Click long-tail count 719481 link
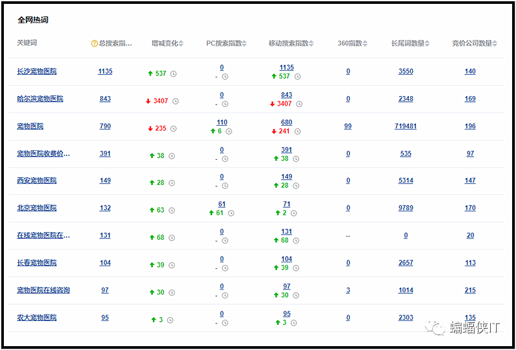516x350 pixels. [405, 126]
